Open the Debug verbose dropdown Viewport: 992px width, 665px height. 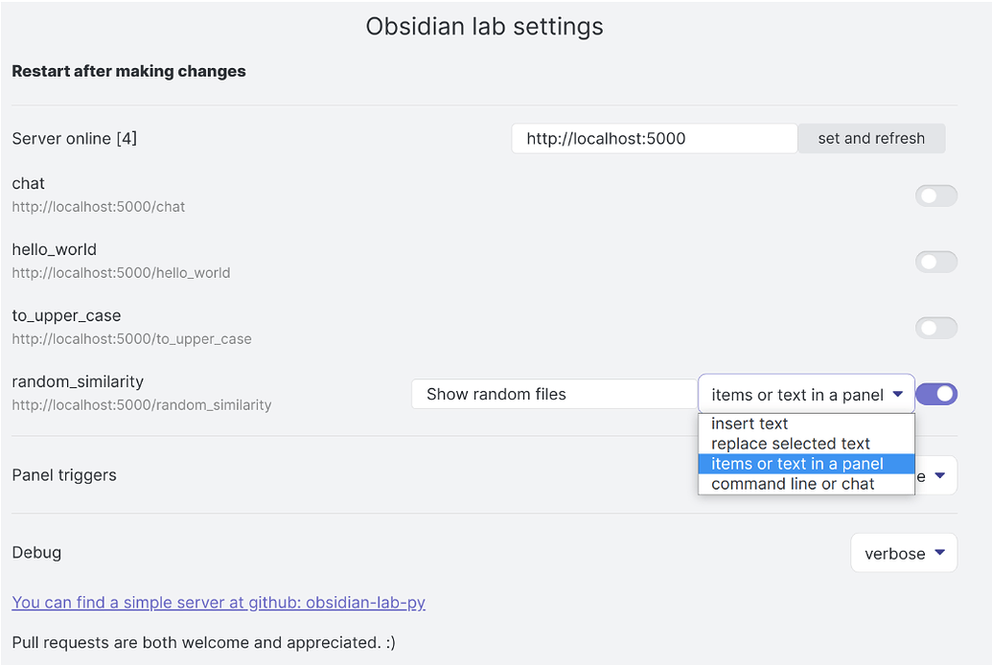[902, 552]
